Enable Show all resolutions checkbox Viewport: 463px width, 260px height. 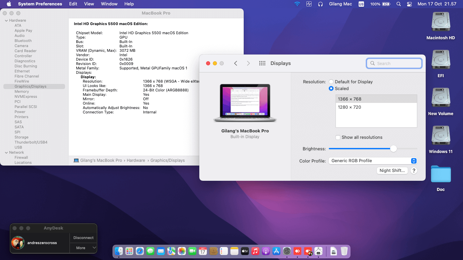(x=338, y=137)
